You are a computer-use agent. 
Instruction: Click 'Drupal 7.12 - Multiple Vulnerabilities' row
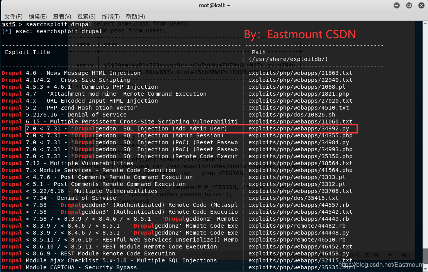coord(68,163)
